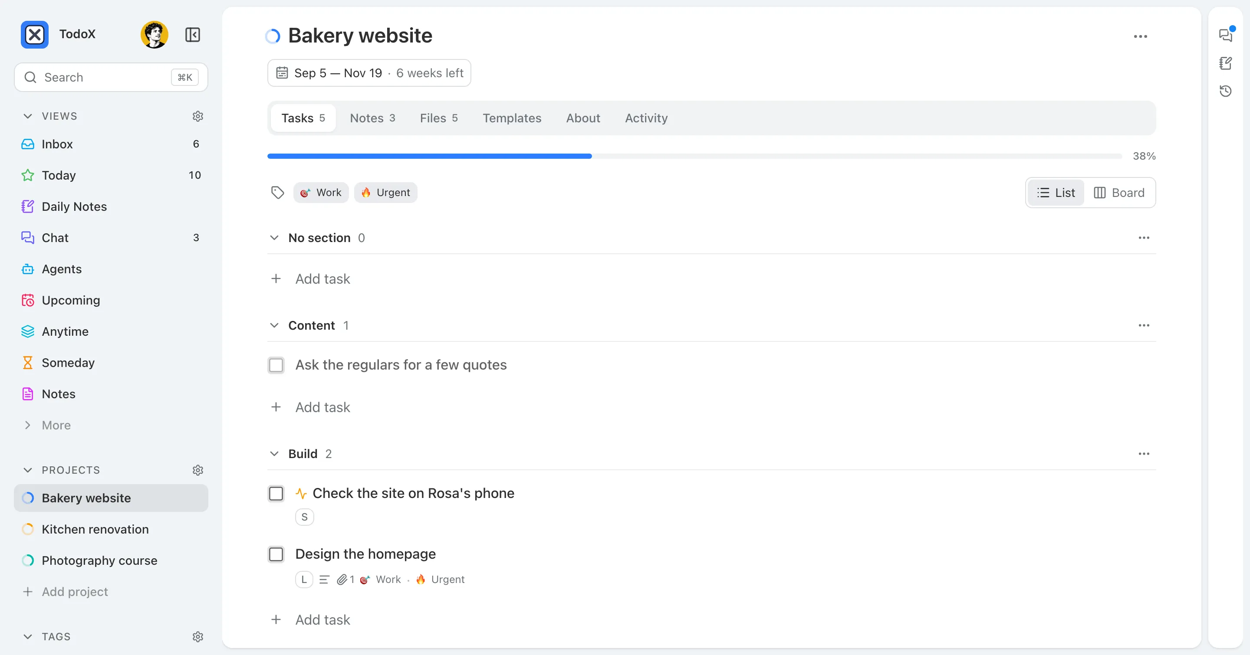This screenshot has width=1250, height=655.
Task: Collapse the sidebar panel icon
Action: pyautogui.click(x=193, y=34)
